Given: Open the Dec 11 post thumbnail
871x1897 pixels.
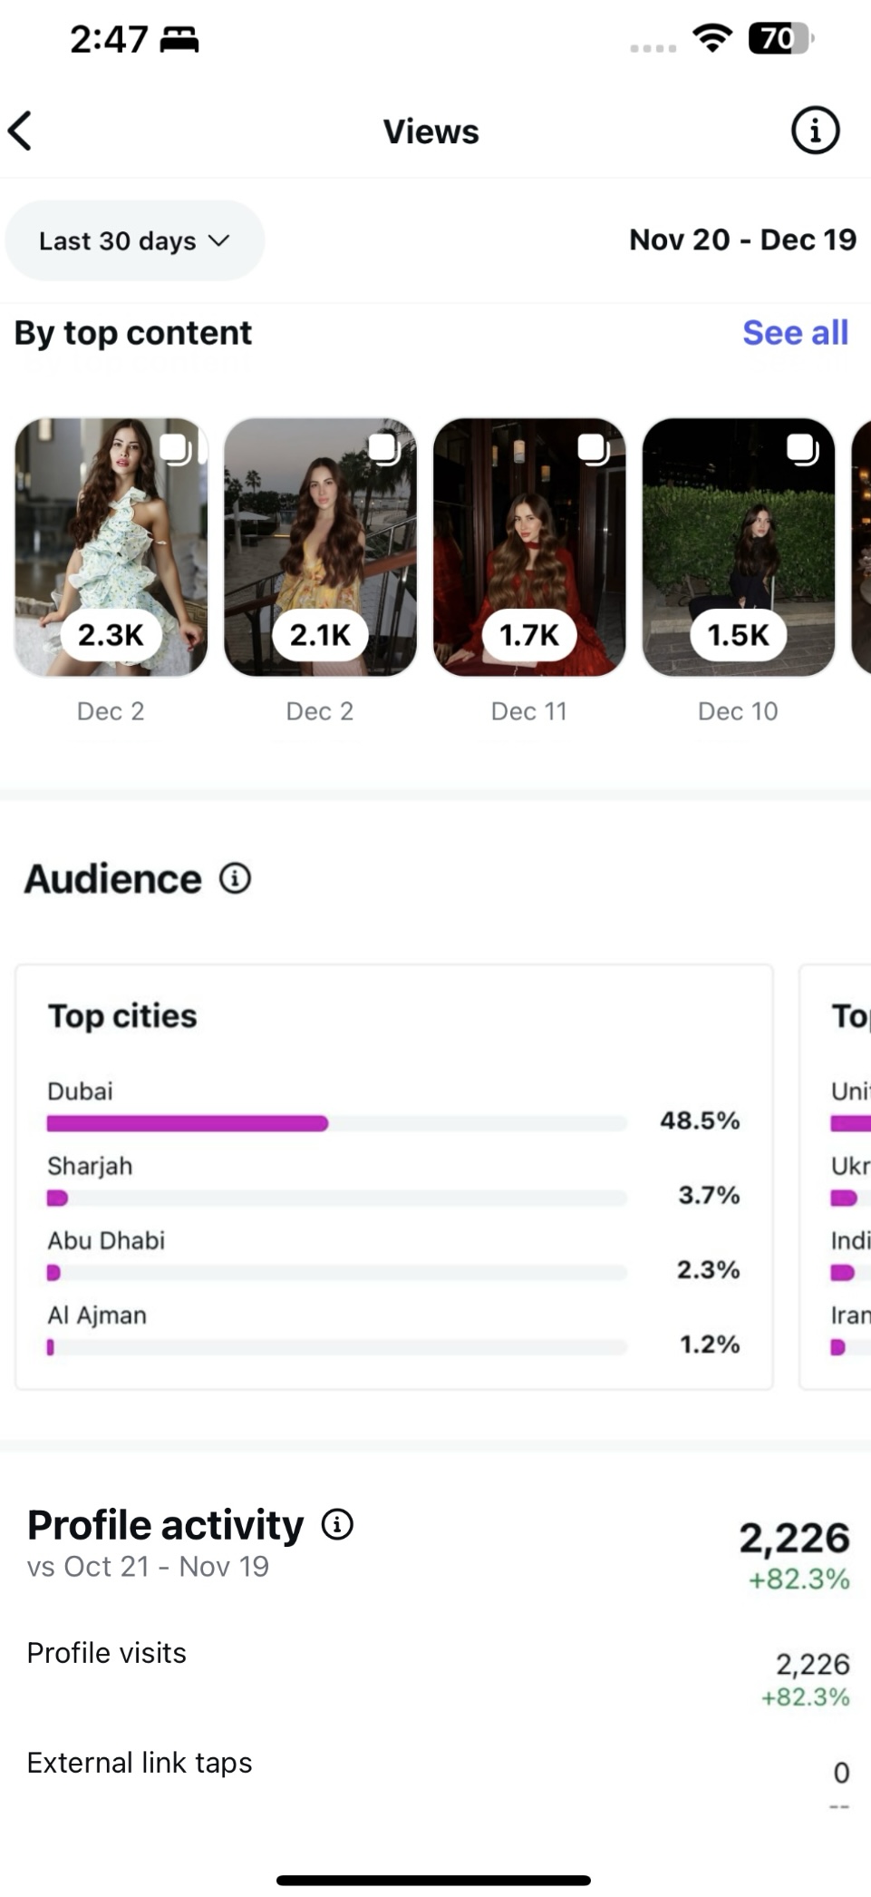Looking at the screenshot, I should pos(529,547).
